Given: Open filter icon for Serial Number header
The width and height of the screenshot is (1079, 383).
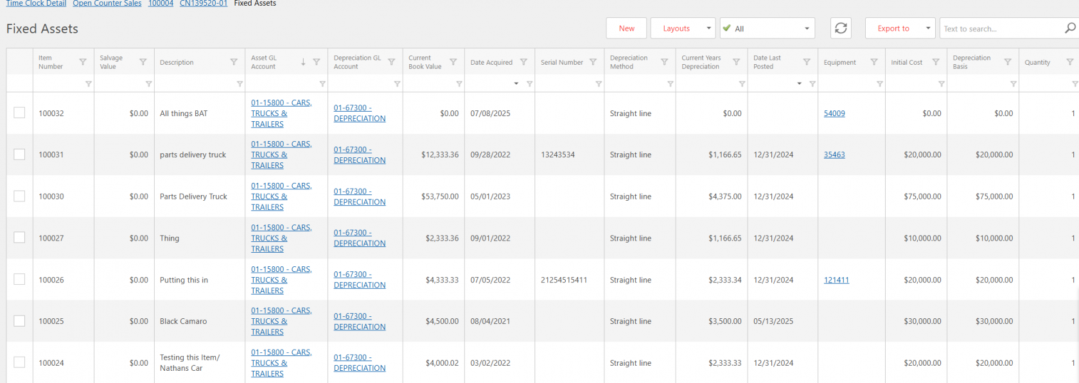Looking at the screenshot, I should [593, 62].
